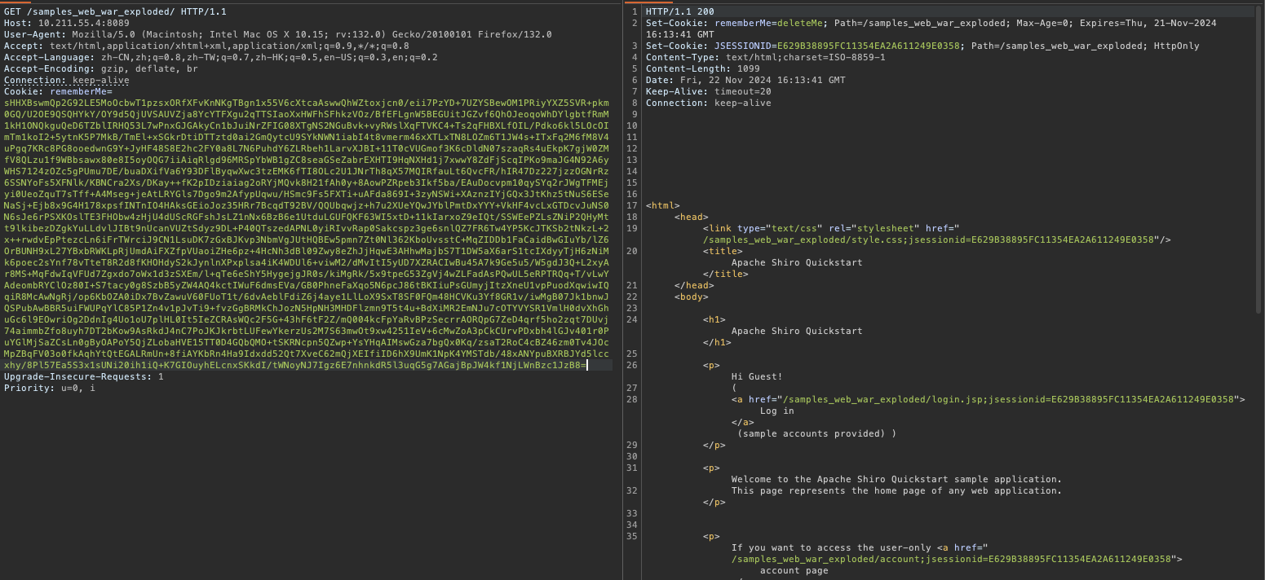The width and height of the screenshot is (1265, 580).
Task: Click the opening <html> tag in response
Action: click(662, 205)
